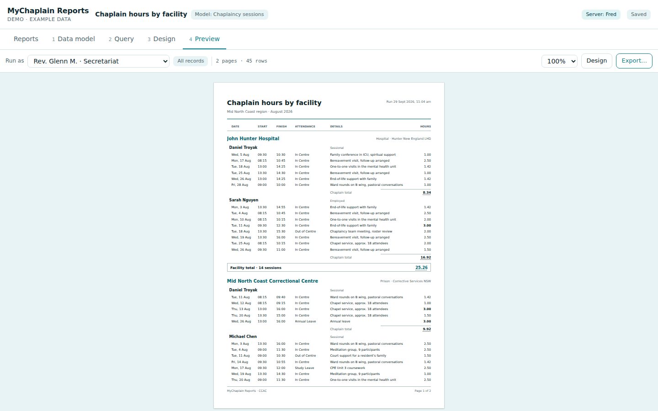The width and height of the screenshot is (658, 411).
Task: Change the 100% zoom level dropdown
Action: pyautogui.click(x=559, y=61)
